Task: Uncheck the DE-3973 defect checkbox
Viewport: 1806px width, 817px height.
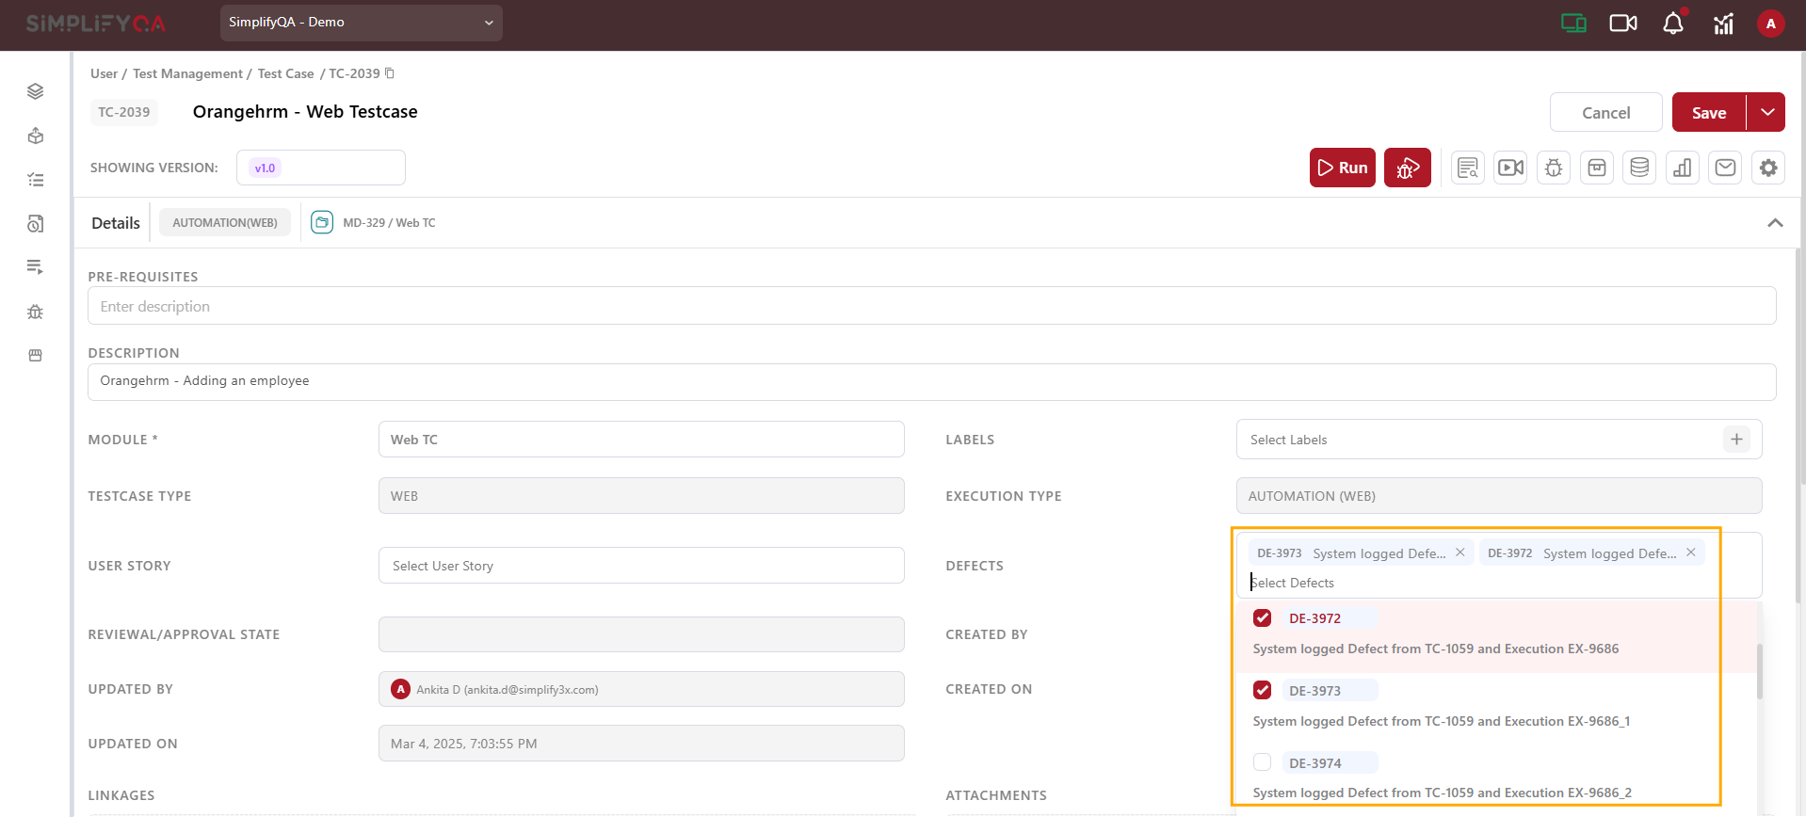Action: [x=1262, y=690]
